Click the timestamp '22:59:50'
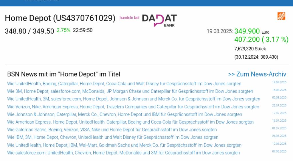The image size is (293, 161). click(83, 30)
